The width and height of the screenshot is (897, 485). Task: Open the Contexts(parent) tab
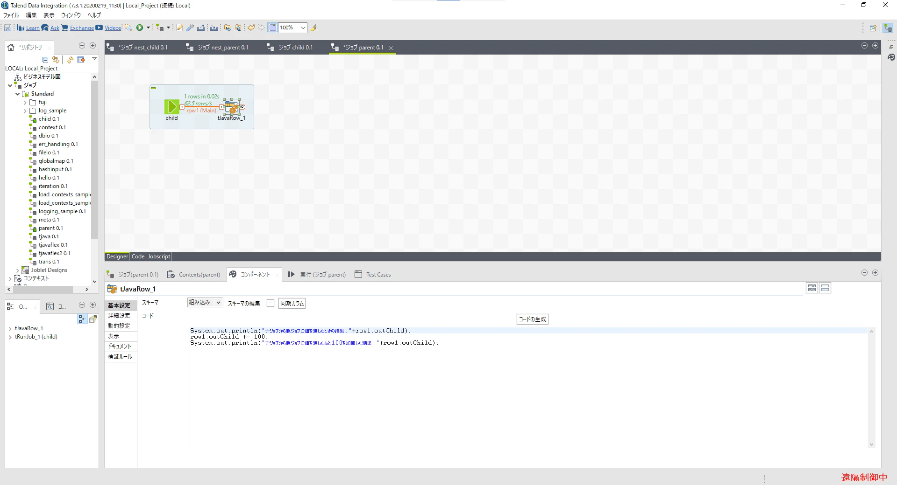tap(194, 275)
